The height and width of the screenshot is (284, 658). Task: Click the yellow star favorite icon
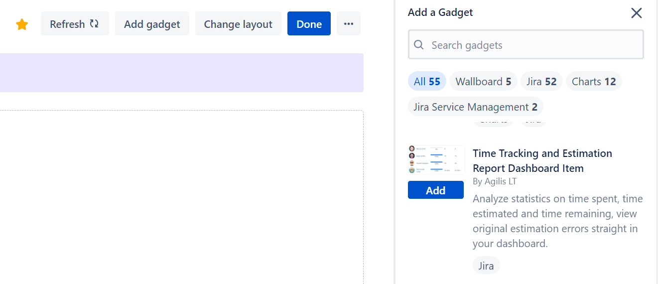22,24
